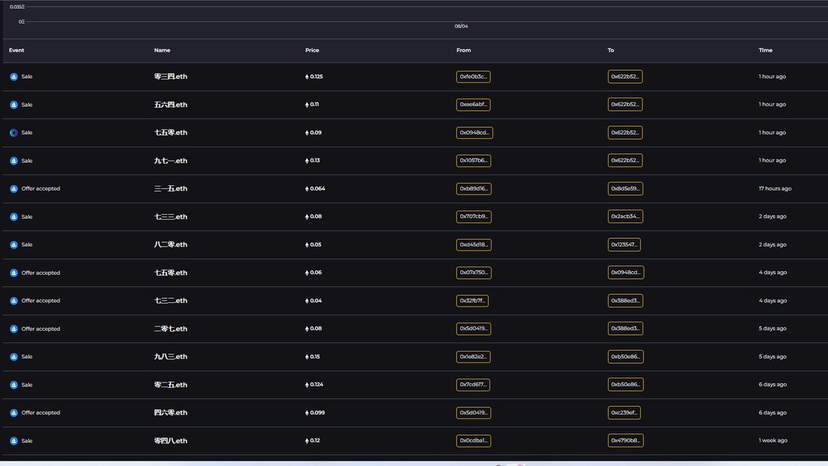Click To address 0x0948cd... in 0.06 row
This screenshot has width=828, height=466.
tap(626, 273)
